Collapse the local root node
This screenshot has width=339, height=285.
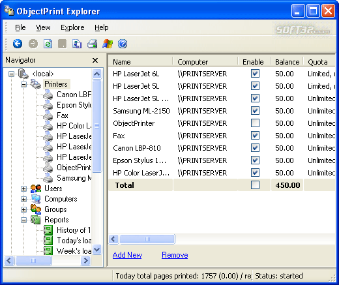click(x=11, y=74)
